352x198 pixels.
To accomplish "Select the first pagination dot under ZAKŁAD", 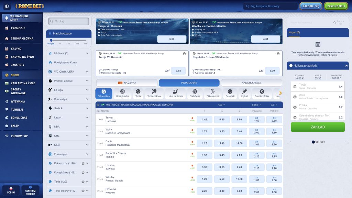I will click(313, 142).
